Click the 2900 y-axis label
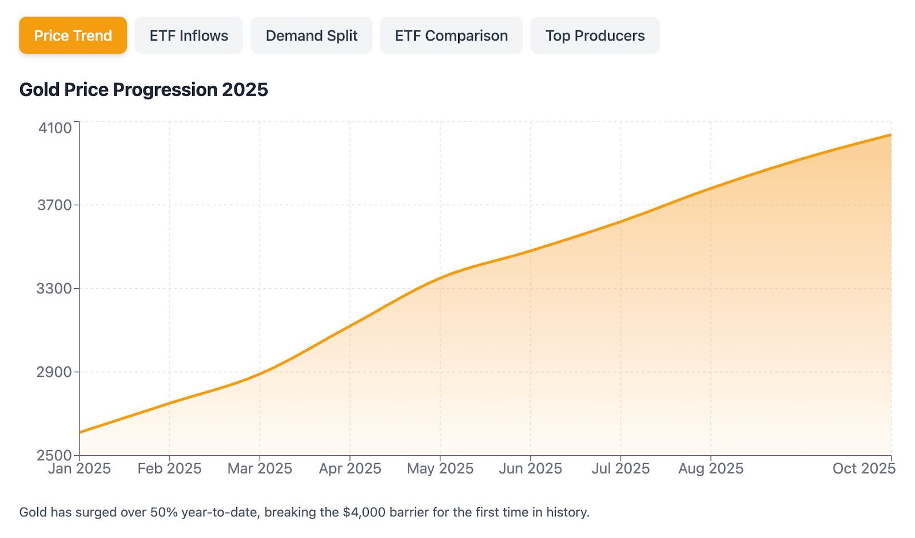Image resolution: width=915 pixels, height=538 pixels. tap(55, 372)
